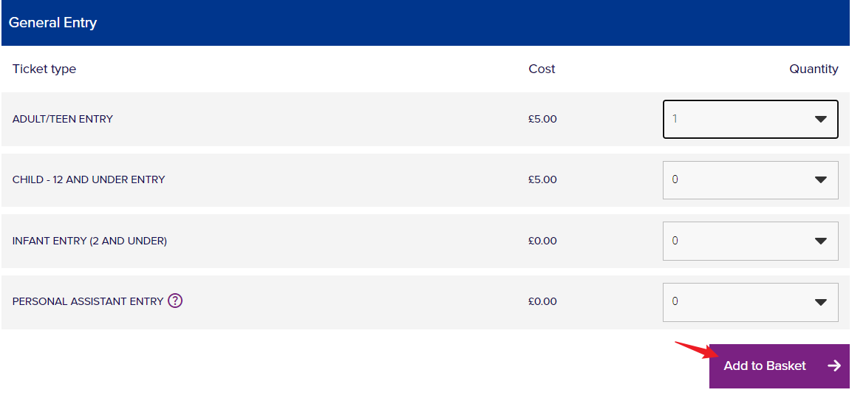Viewport: 866px width, 401px height.
Task: Click the Ticket type column heading
Action: point(44,69)
